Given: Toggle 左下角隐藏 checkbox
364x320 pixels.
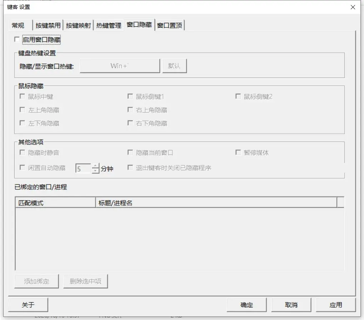Looking at the screenshot, I should pos(22,123).
